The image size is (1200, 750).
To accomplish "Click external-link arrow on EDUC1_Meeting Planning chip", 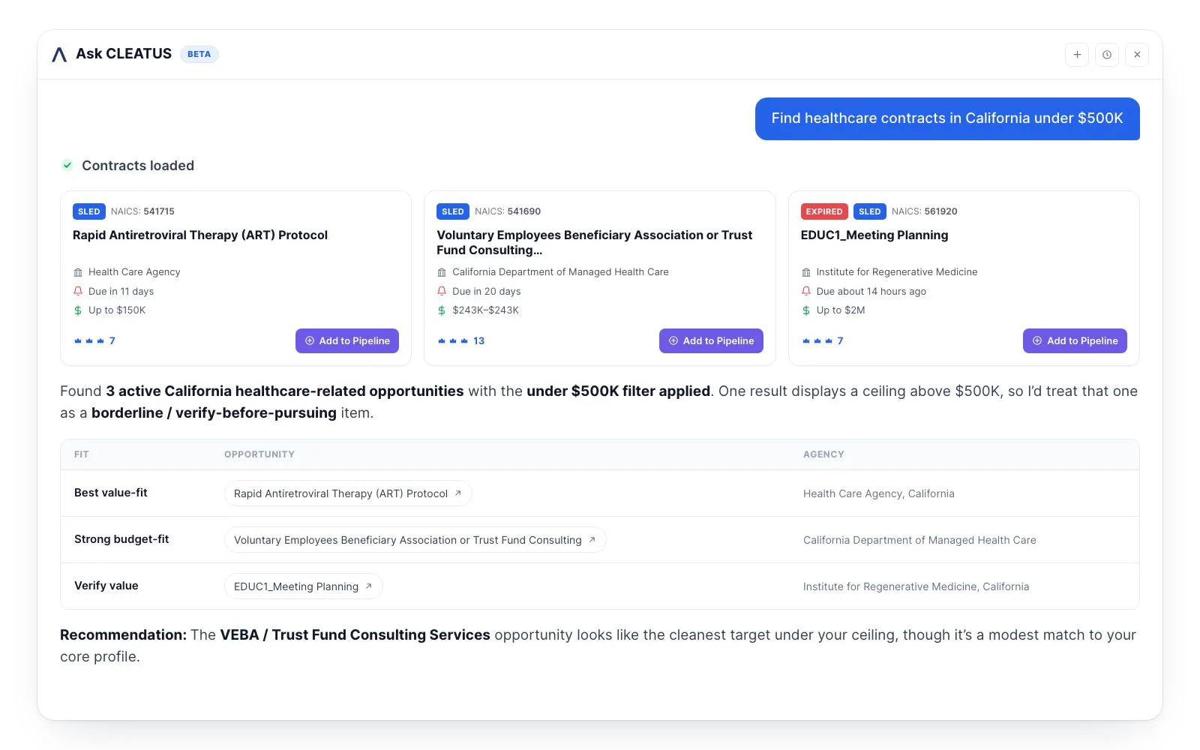I will click(x=368, y=586).
